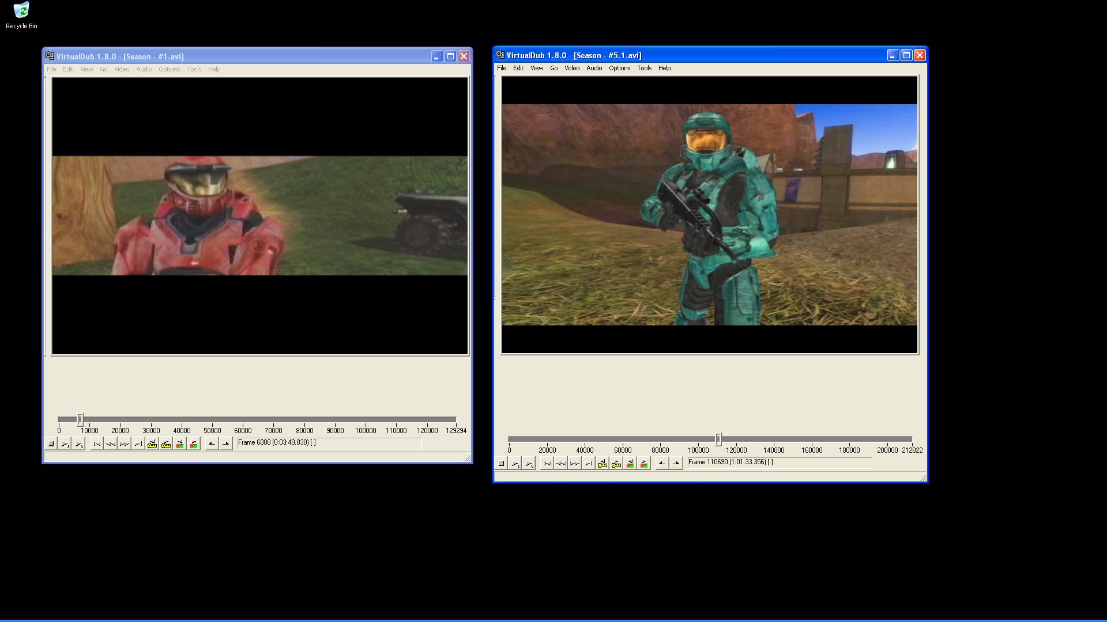Previous key frame icon in Season #5.1.avi window

(603, 464)
